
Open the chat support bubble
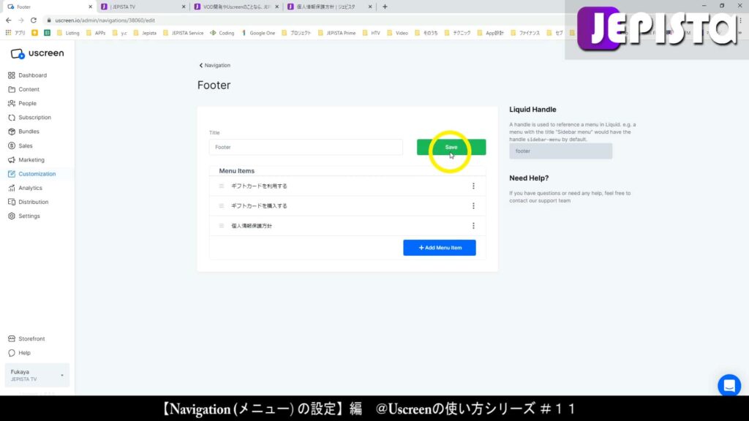pos(729,385)
